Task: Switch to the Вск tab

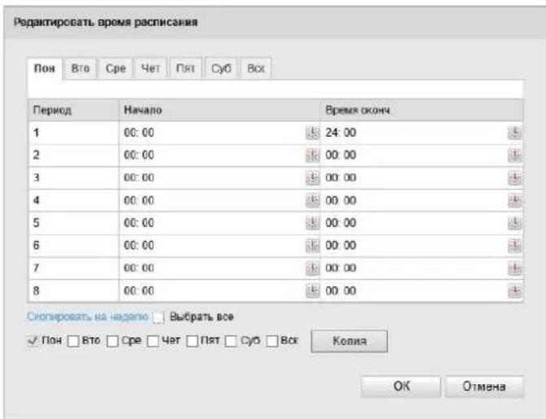Action: 256,68
